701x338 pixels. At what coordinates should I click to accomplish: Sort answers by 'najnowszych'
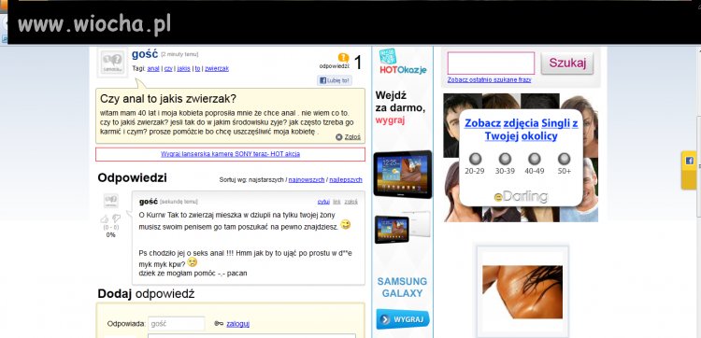click(x=307, y=180)
